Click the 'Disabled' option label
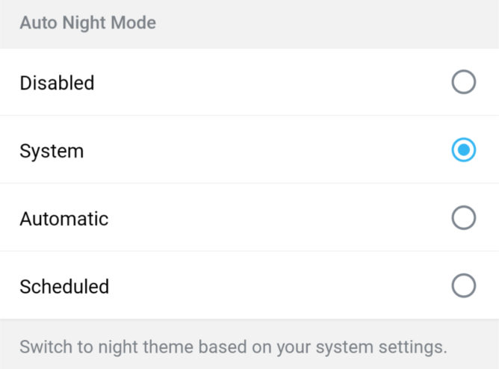The image size is (499, 369). [57, 83]
